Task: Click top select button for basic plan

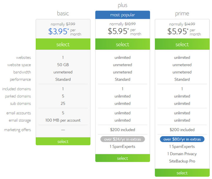Action: tap(63, 44)
